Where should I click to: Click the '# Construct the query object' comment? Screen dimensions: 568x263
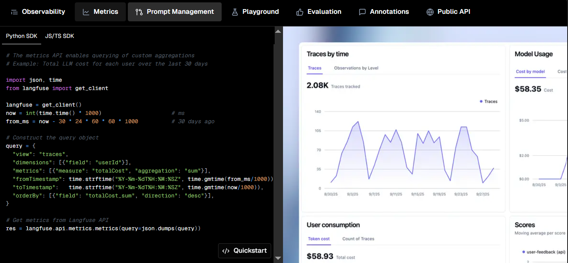tap(52, 137)
